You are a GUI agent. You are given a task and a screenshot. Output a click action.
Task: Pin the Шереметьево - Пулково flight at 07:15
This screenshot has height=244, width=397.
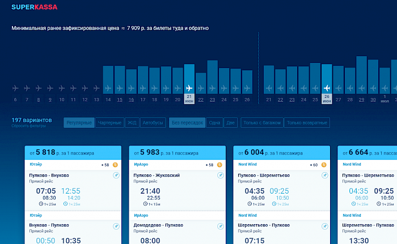click(x=325, y=226)
